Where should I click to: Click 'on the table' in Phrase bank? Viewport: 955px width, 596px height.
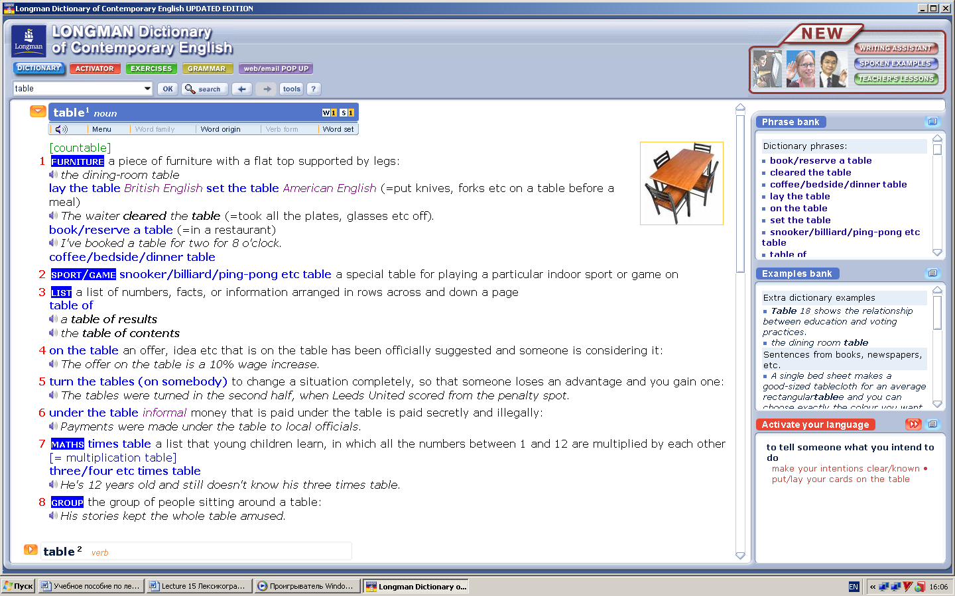(x=798, y=209)
